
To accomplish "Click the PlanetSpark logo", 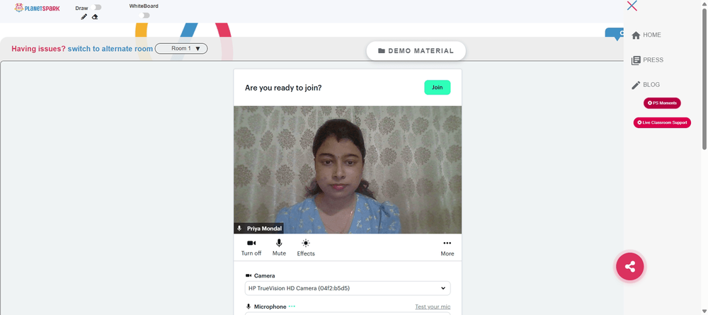I will (37, 8).
